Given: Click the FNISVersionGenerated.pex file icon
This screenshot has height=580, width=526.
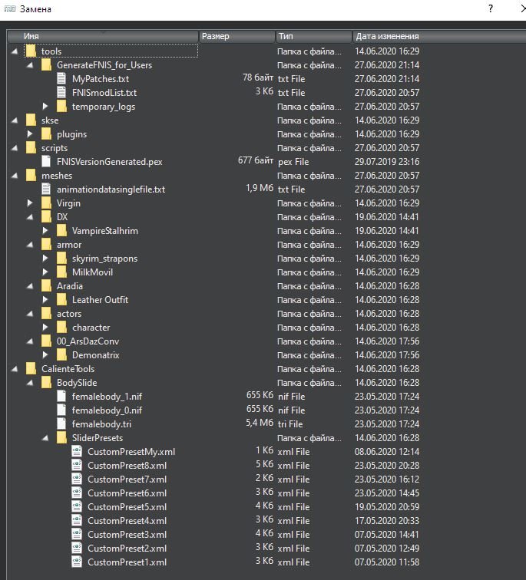Looking at the screenshot, I should [x=47, y=162].
